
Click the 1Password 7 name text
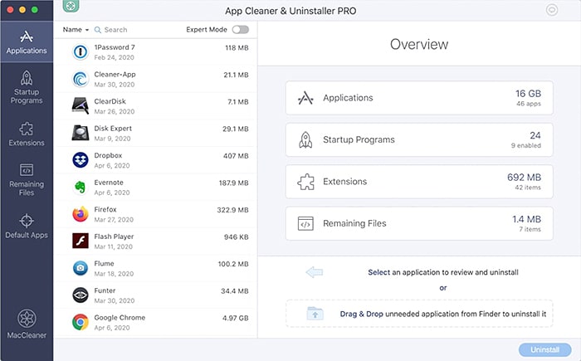115,47
